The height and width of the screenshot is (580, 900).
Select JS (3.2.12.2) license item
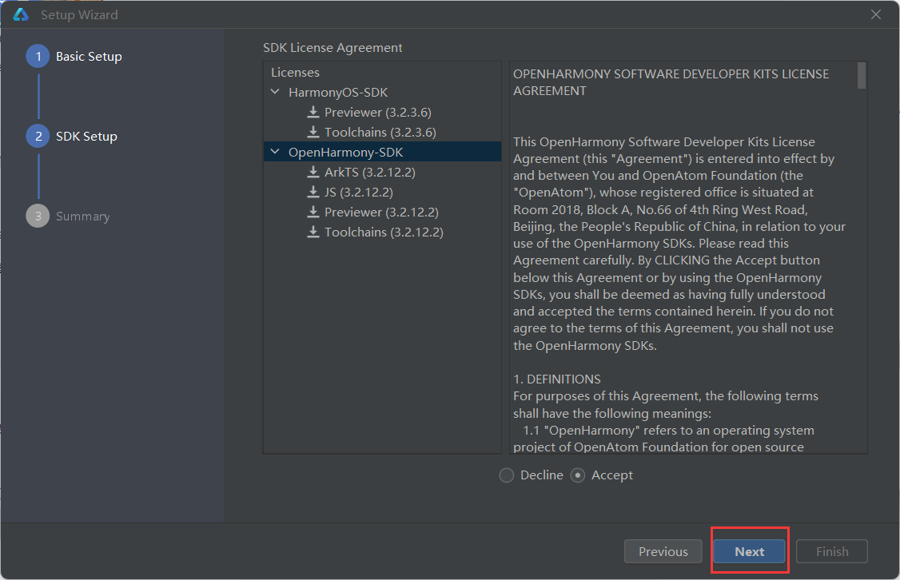pyautogui.click(x=359, y=193)
